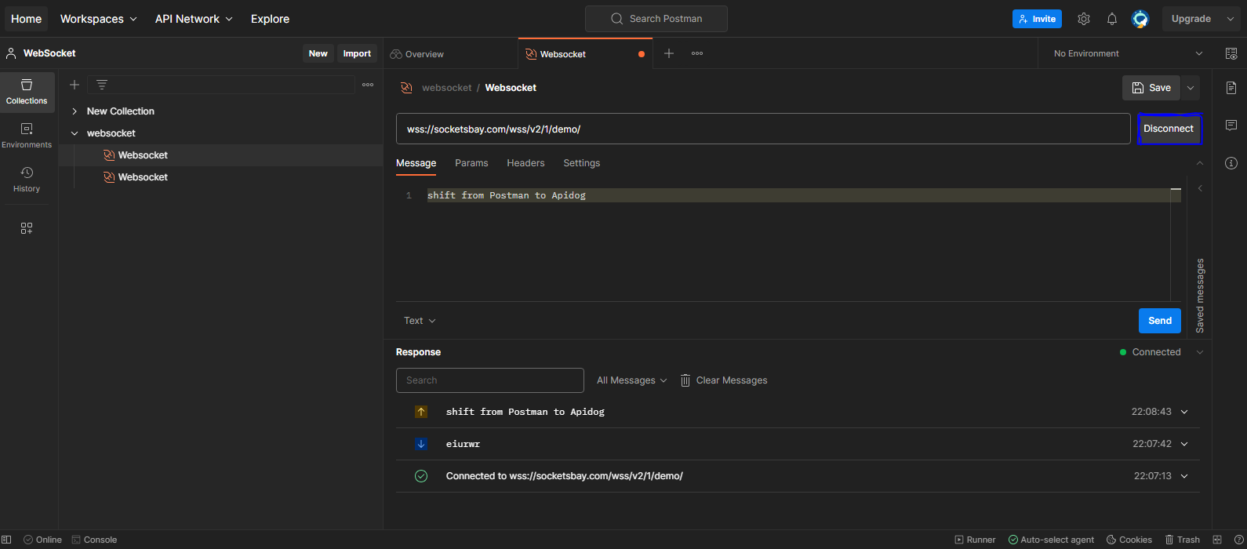Click the plus icon to create collection
This screenshot has width=1247, height=549.
pyautogui.click(x=75, y=85)
